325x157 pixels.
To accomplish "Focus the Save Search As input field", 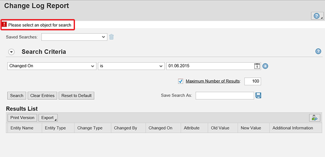I will [224, 95].
